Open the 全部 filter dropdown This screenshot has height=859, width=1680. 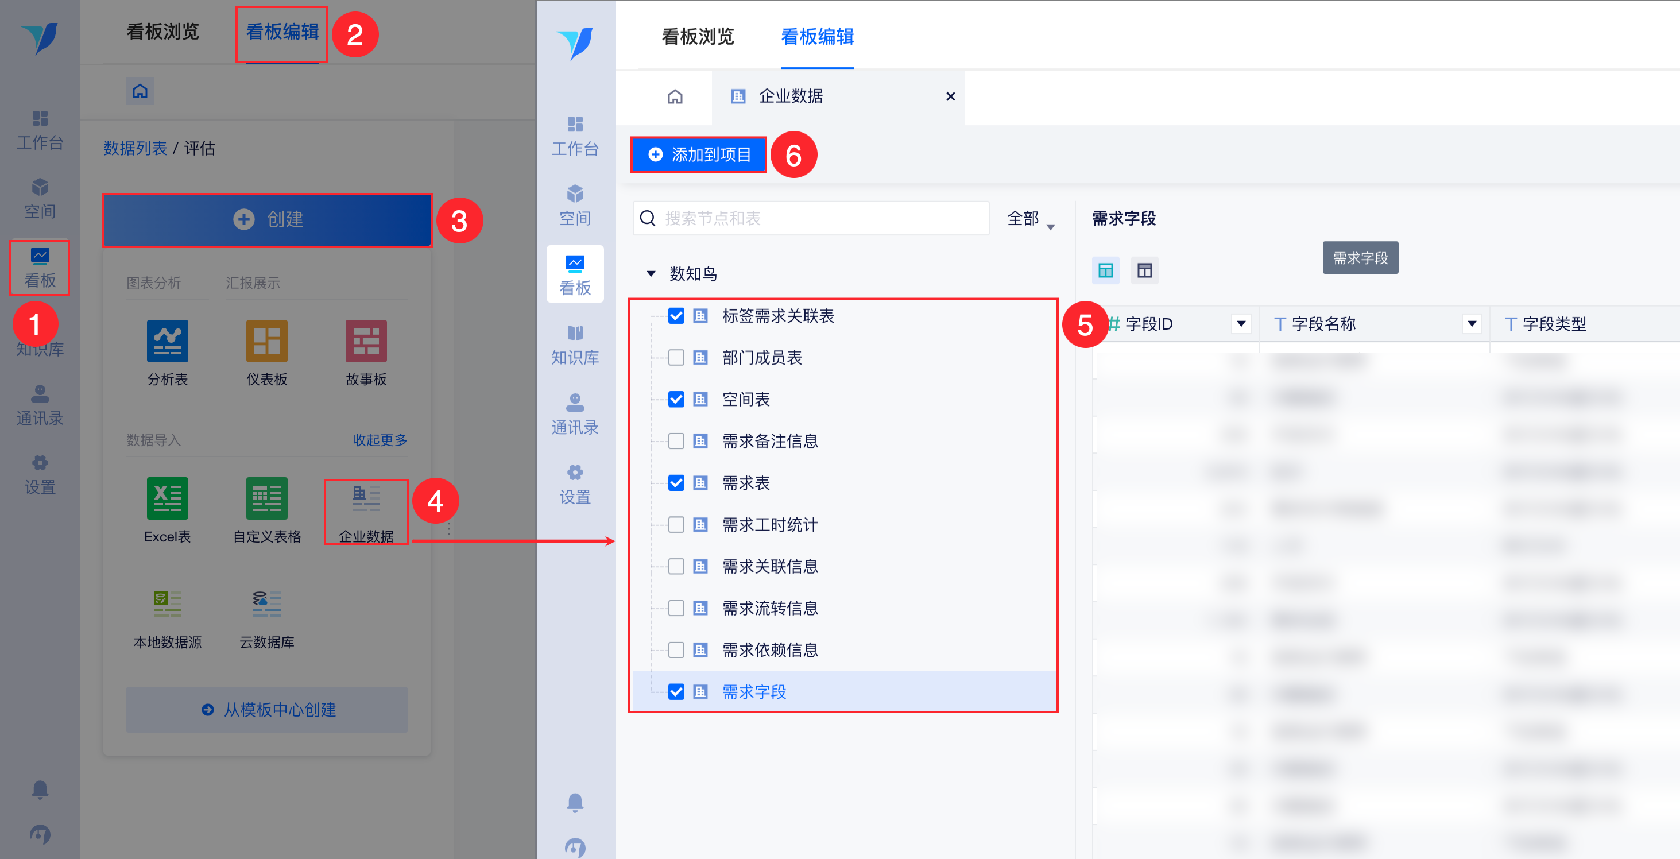click(1031, 219)
